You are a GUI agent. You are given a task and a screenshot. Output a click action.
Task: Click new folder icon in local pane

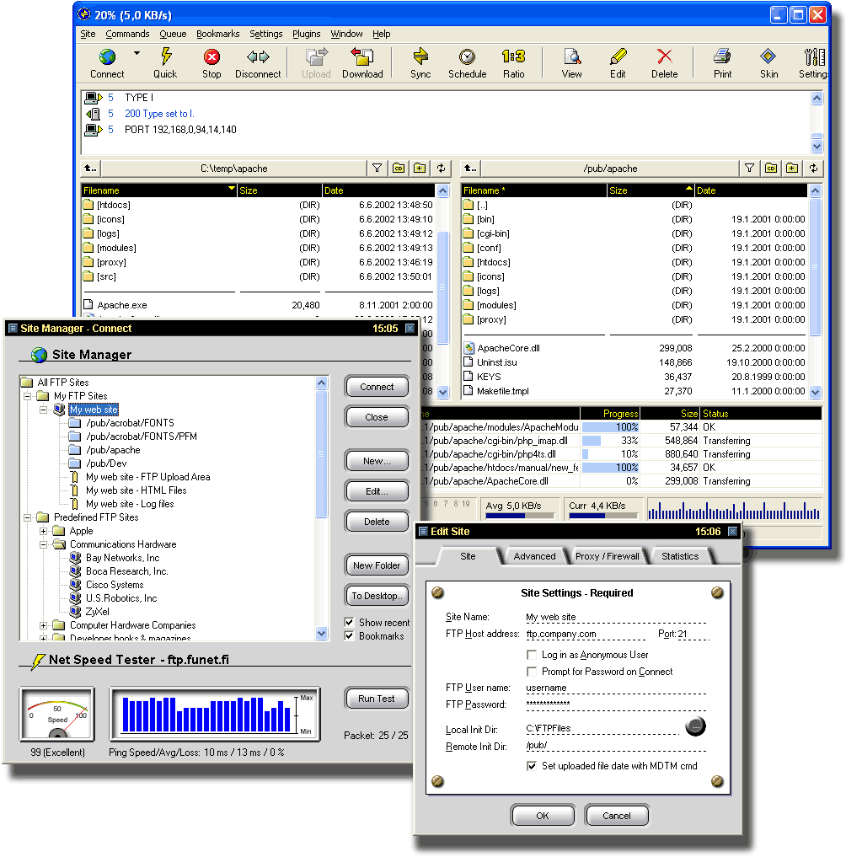point(420,169)
